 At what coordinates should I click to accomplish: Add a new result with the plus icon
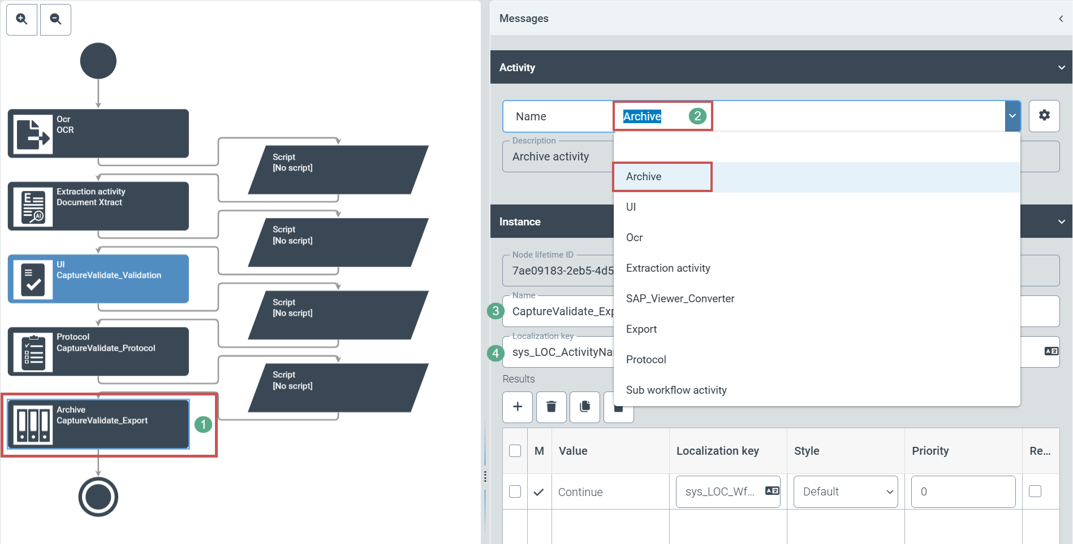pos(517,407)
